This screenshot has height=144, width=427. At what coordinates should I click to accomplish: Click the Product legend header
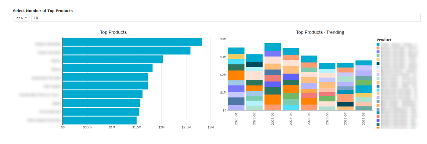pos(384,40)
